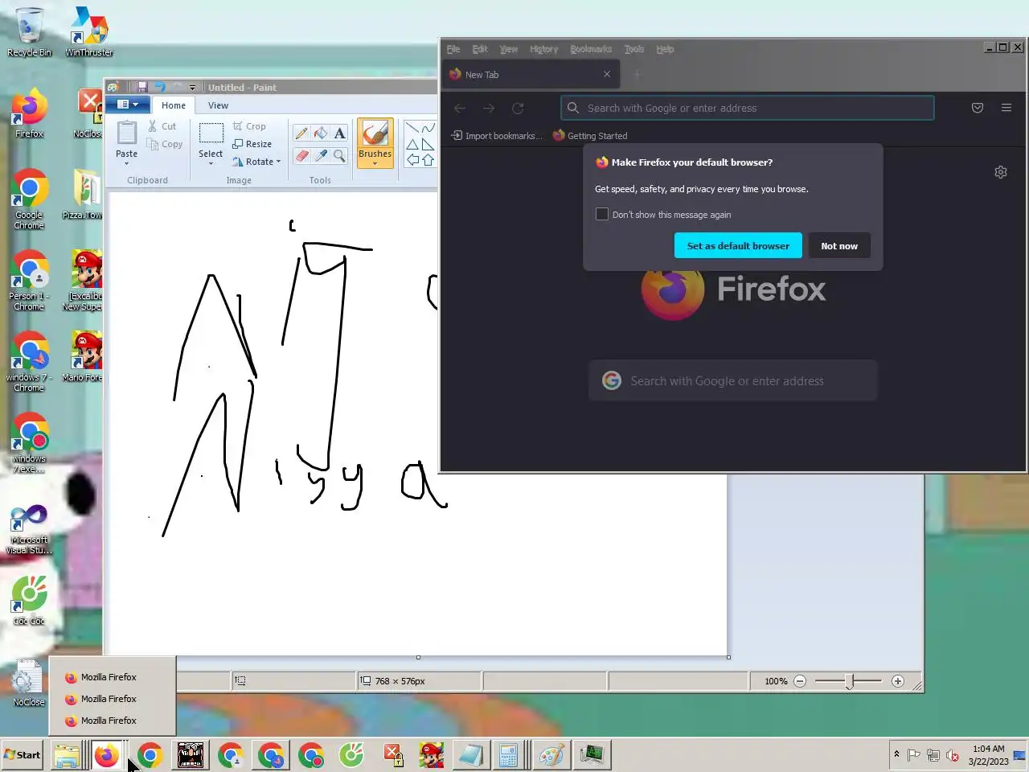This screenshot has width=1029, height=772.
Task: Select the Left arrow shape
Action: 412,159
